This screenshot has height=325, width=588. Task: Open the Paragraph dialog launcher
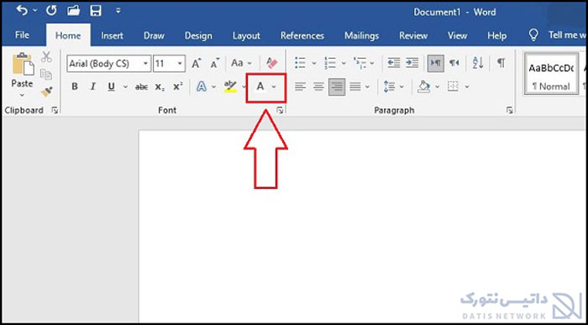click(x=509, y=110)
